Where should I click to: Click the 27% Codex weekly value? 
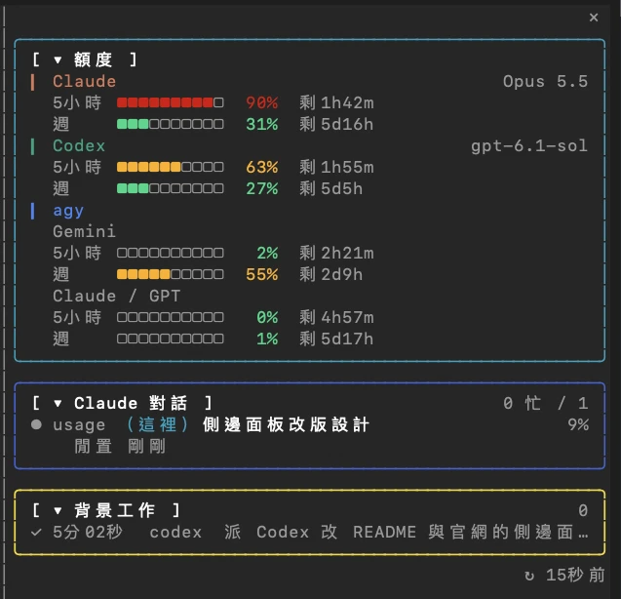pos(262,188)
